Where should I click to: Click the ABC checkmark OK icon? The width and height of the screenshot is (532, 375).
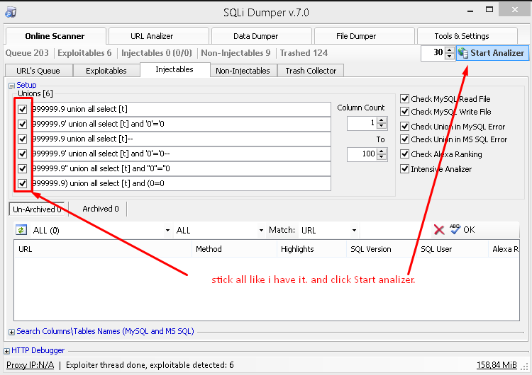tap(455, 229)
